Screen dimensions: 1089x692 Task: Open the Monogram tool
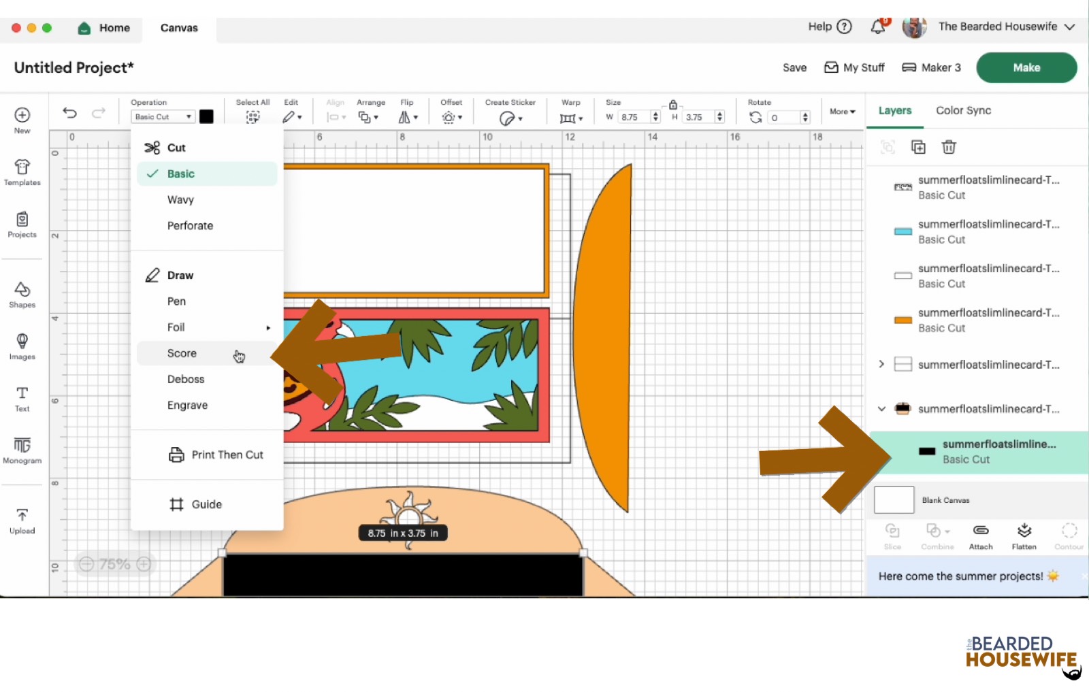click(22, 450)
